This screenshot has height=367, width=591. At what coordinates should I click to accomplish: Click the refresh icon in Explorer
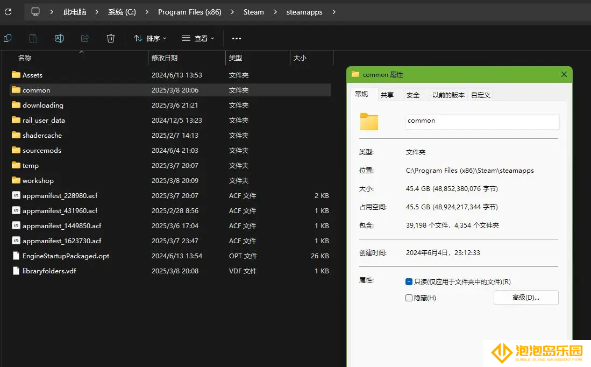[x=8, y=12]
